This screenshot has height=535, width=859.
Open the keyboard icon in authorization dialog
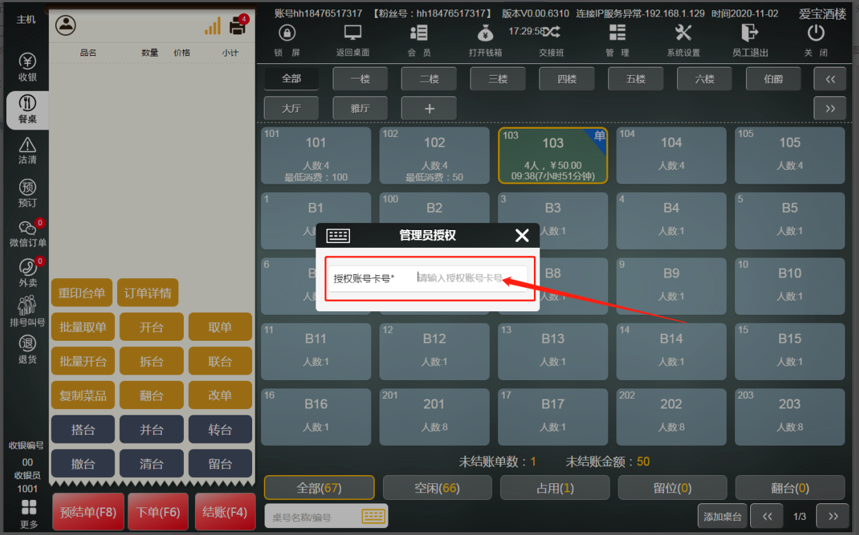(338, 235)
